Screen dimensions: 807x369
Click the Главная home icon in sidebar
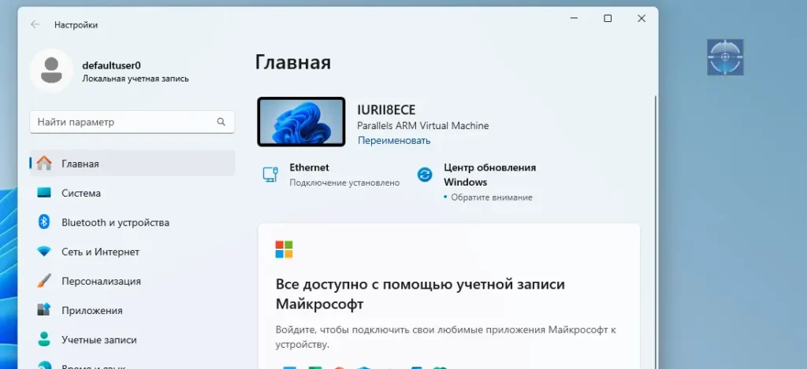point(44,164)
